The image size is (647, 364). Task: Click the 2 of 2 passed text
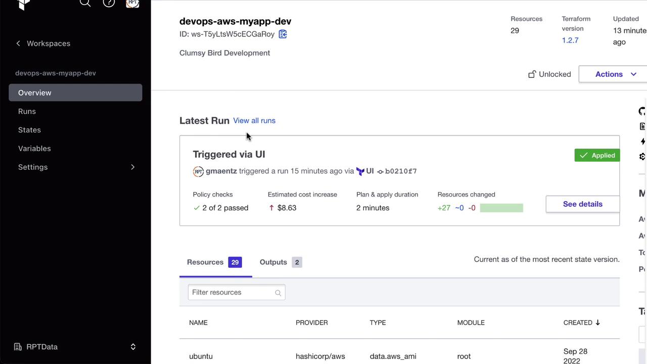[225, 208]
